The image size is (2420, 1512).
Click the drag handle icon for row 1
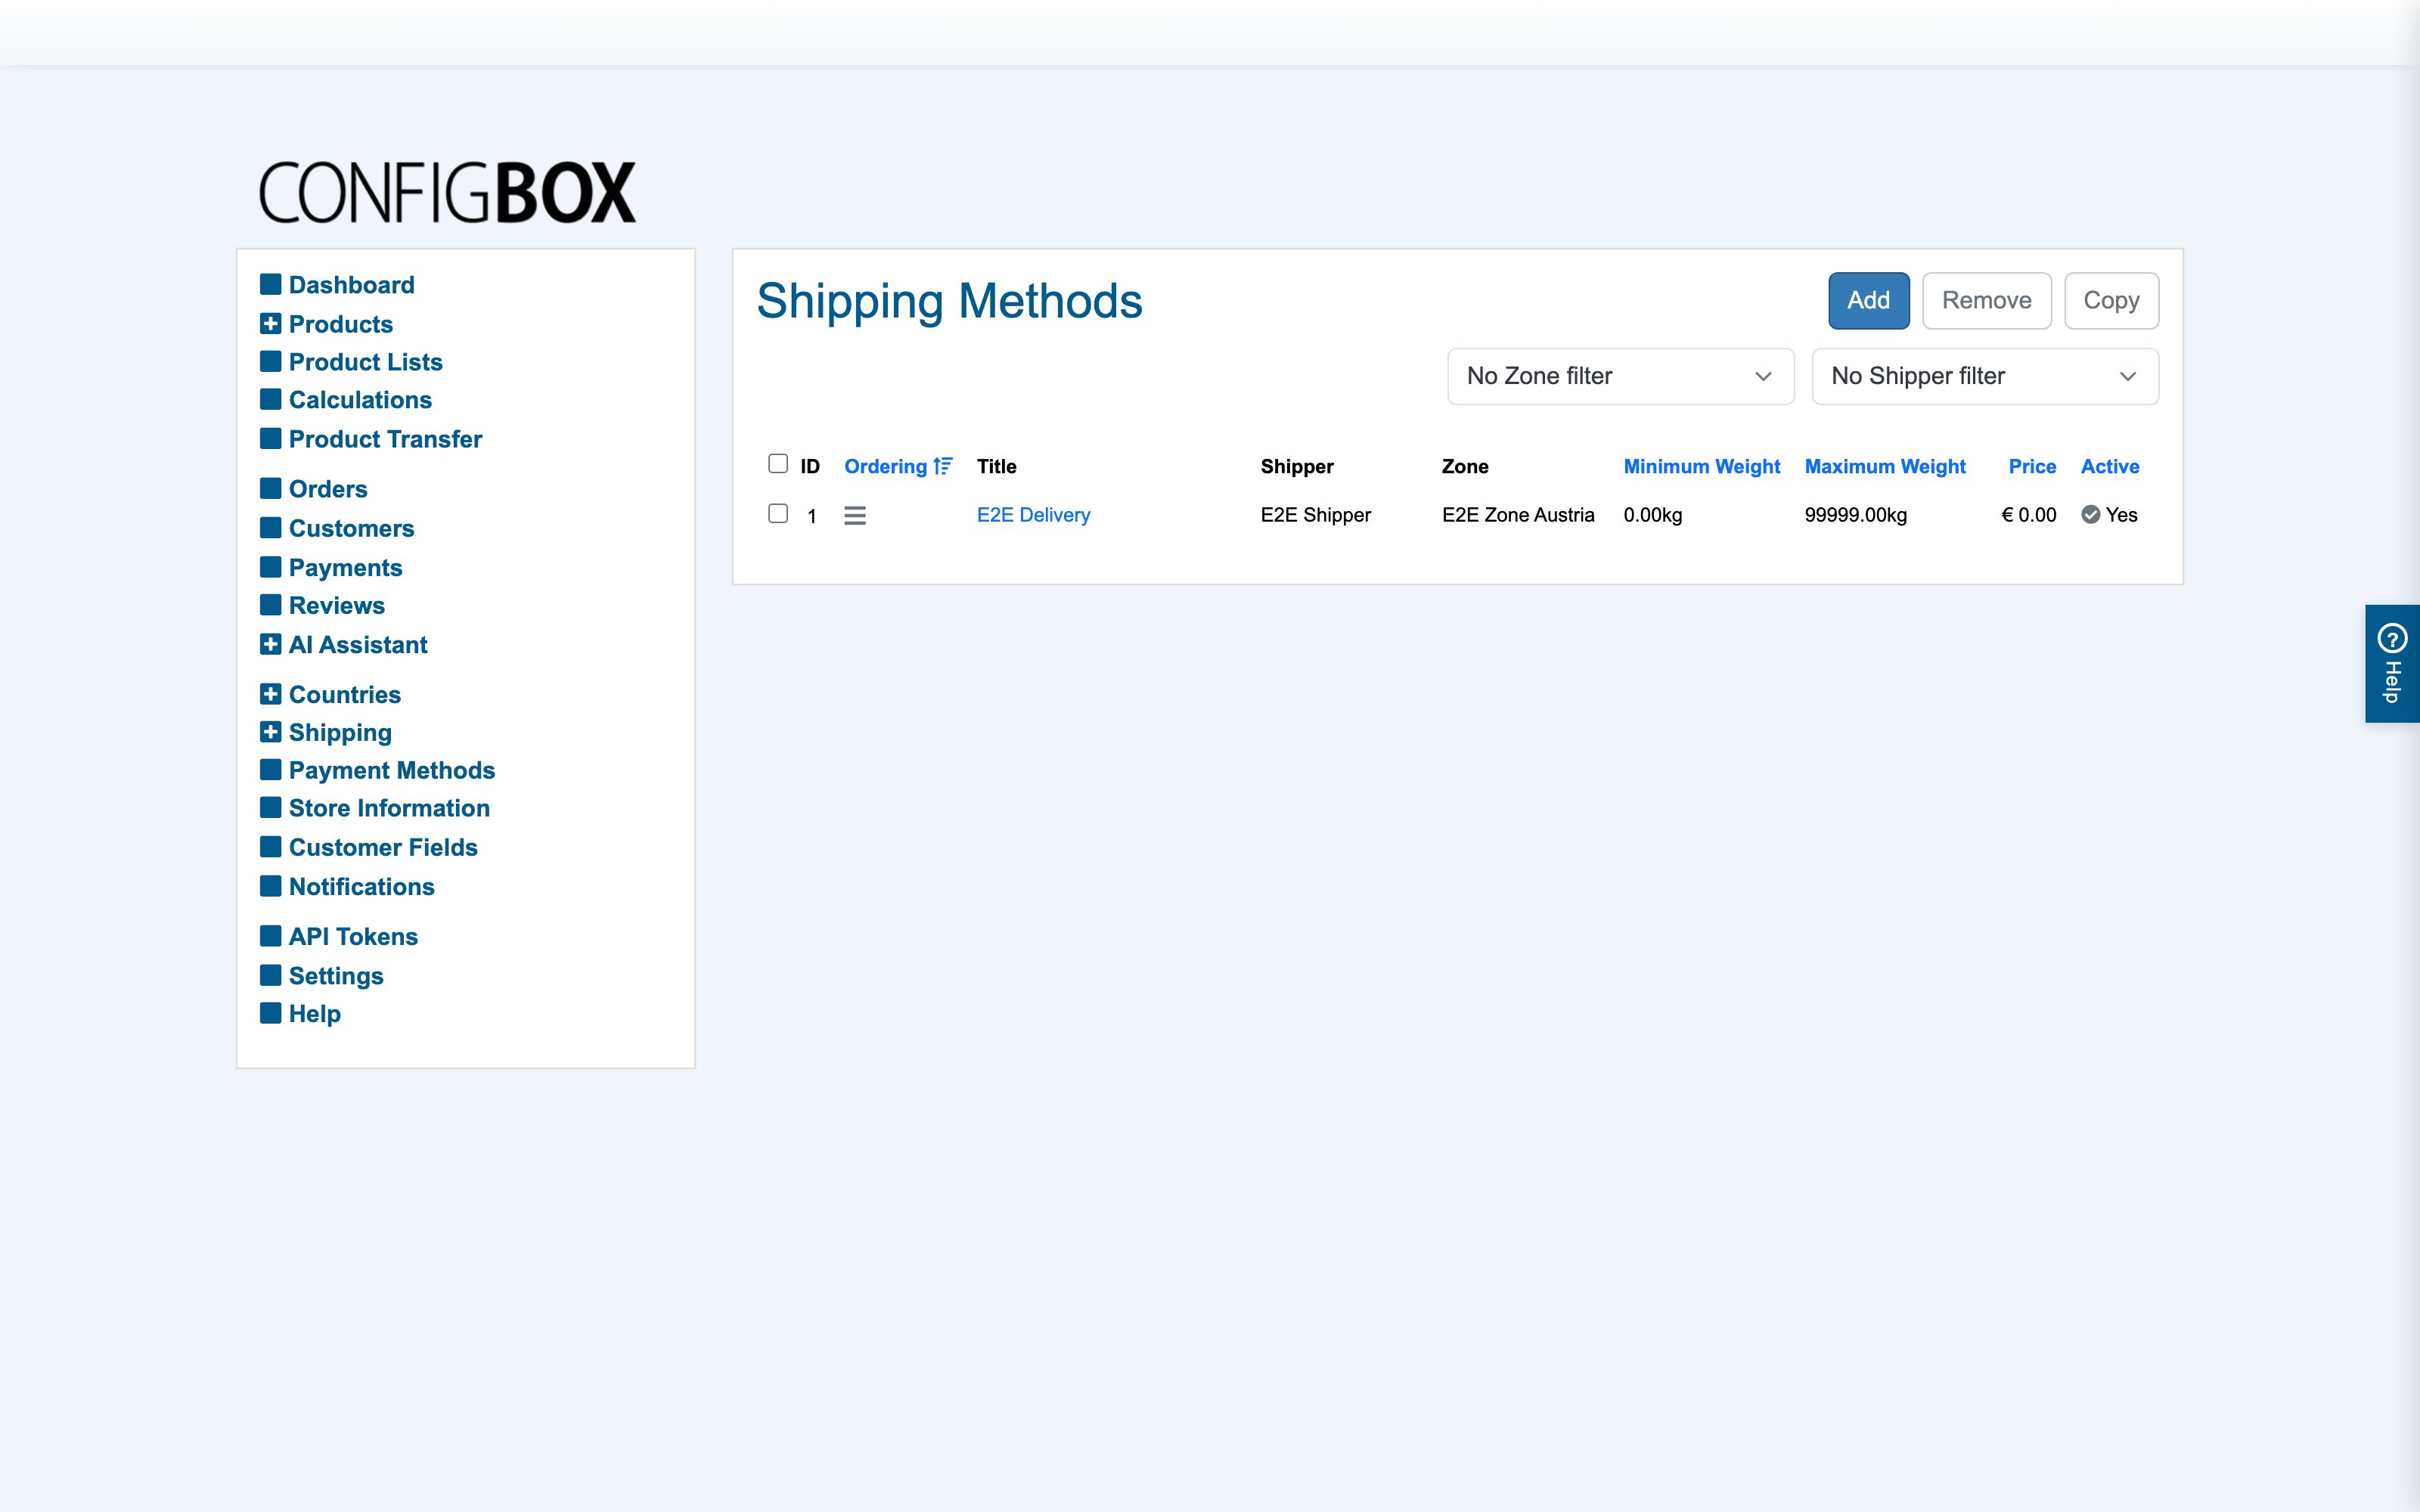click(x=854, y=515)
